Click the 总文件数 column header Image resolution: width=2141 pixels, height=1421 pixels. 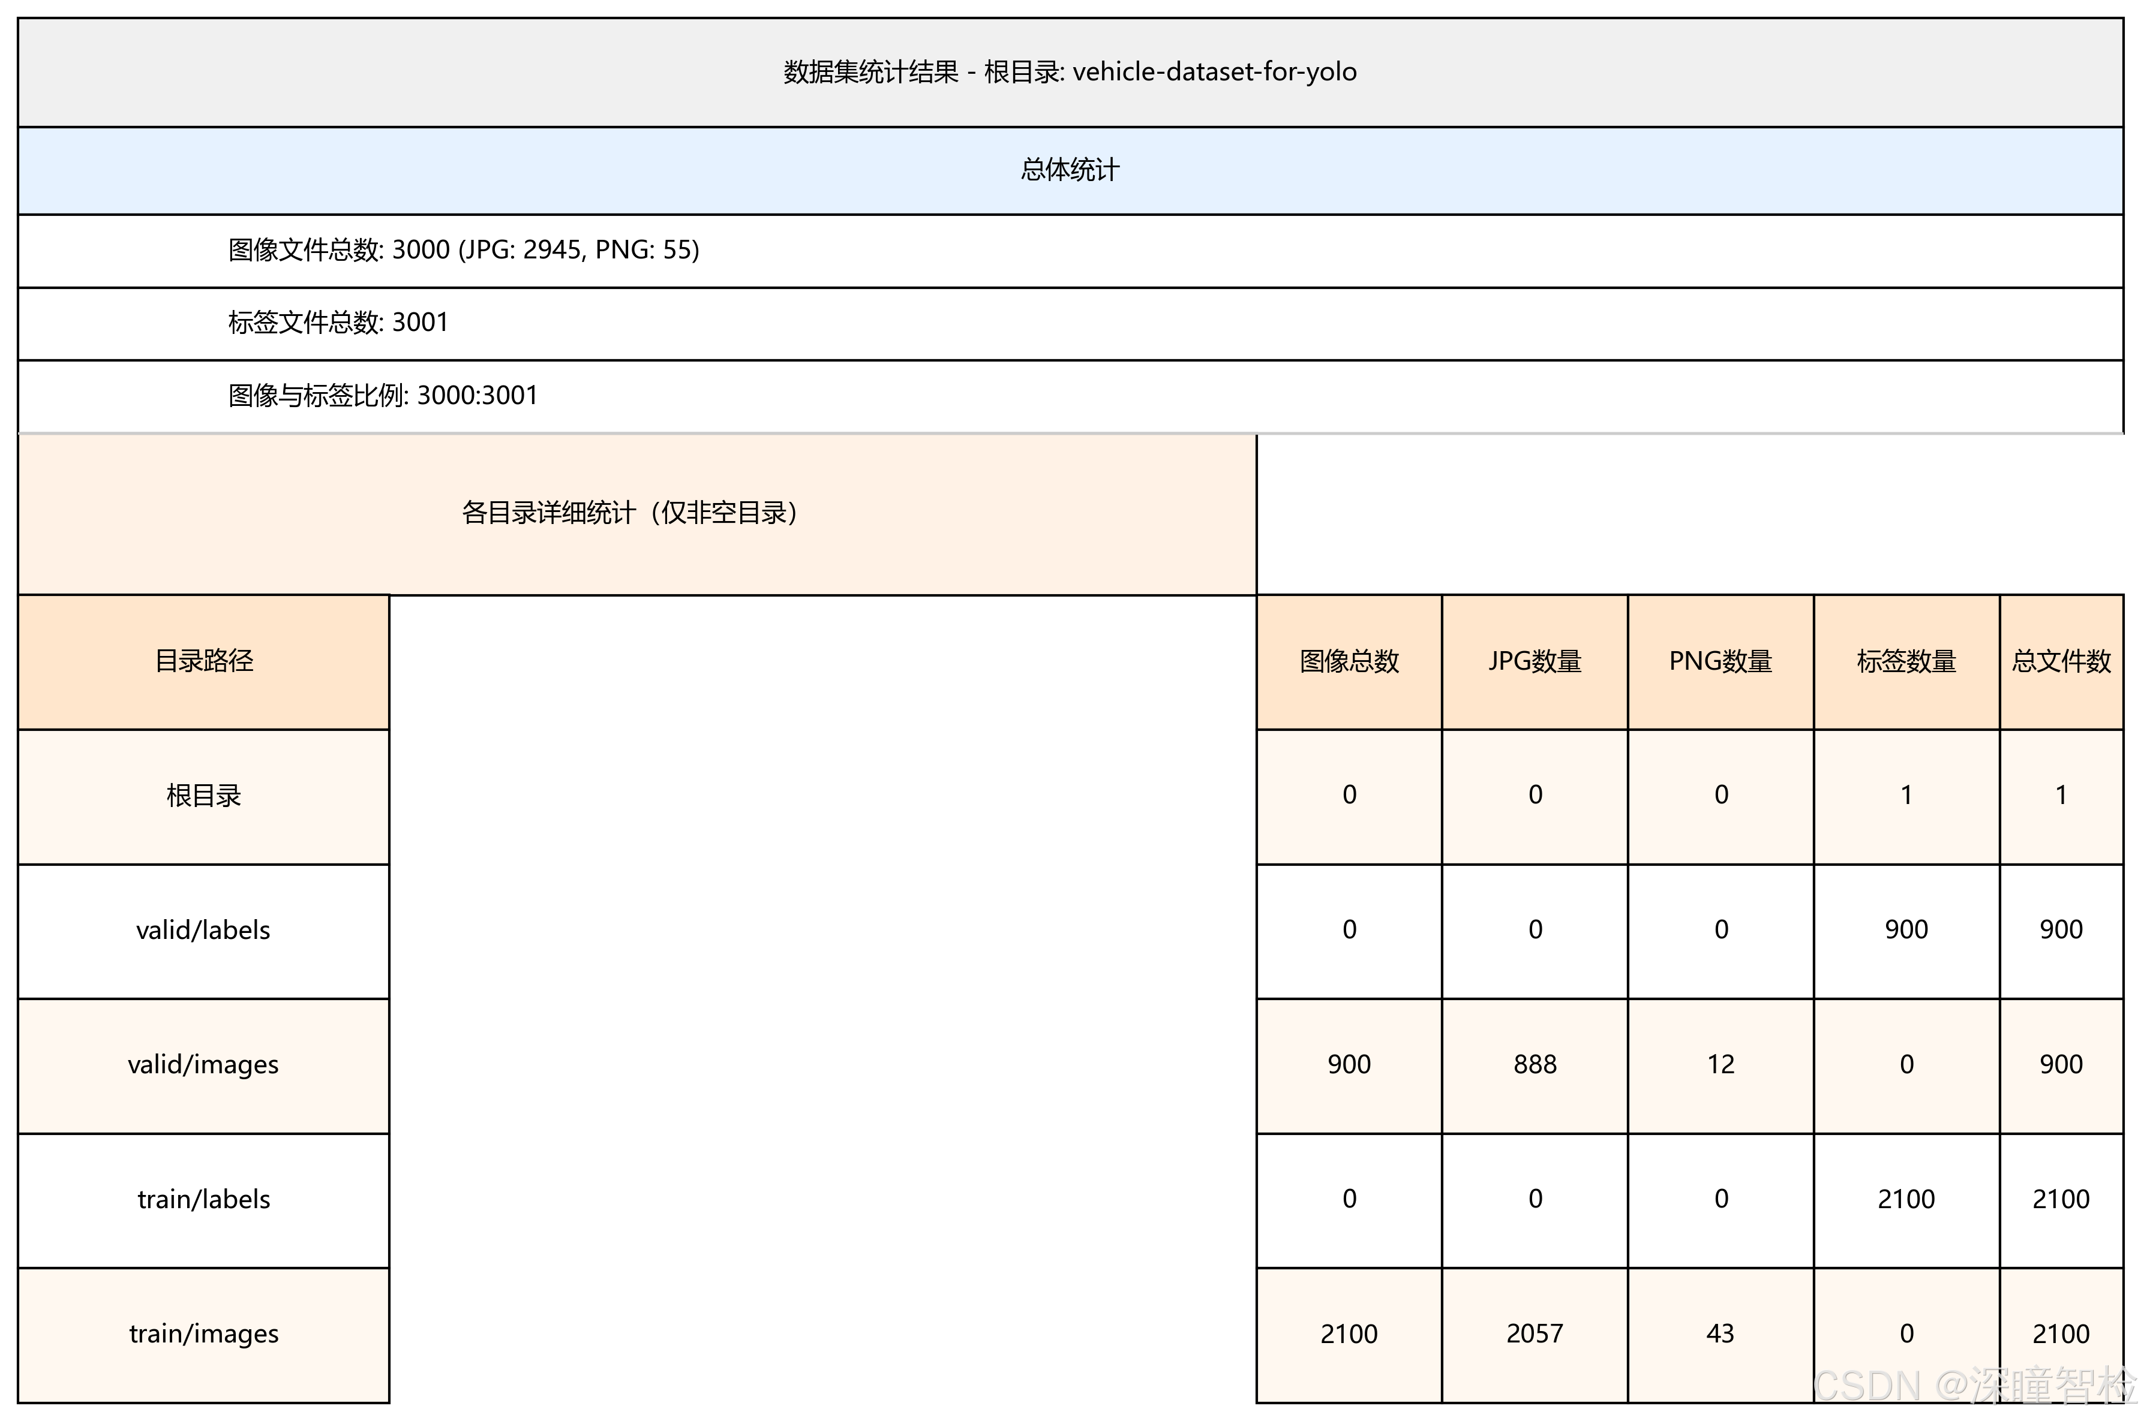click(x=2061, y=661)
